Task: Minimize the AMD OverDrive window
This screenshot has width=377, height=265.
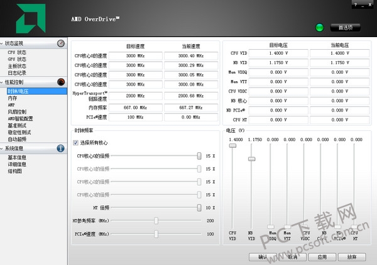Action: pyautogui.click(x=363, y=5)
